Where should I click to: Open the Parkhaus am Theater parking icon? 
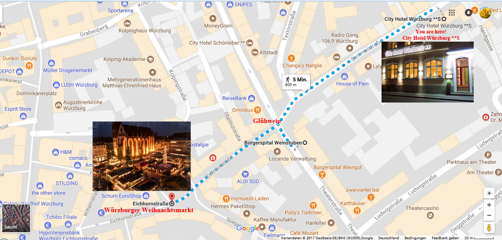click(x=488, y=155)
